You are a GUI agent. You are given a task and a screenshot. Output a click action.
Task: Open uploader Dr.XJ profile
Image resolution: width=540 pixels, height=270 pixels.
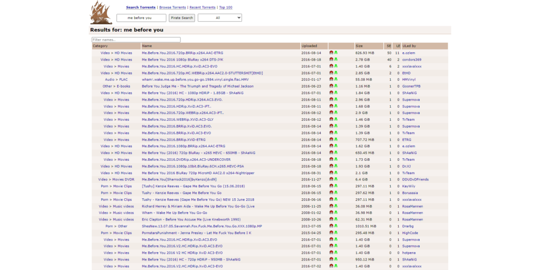[x=407, y=166]
